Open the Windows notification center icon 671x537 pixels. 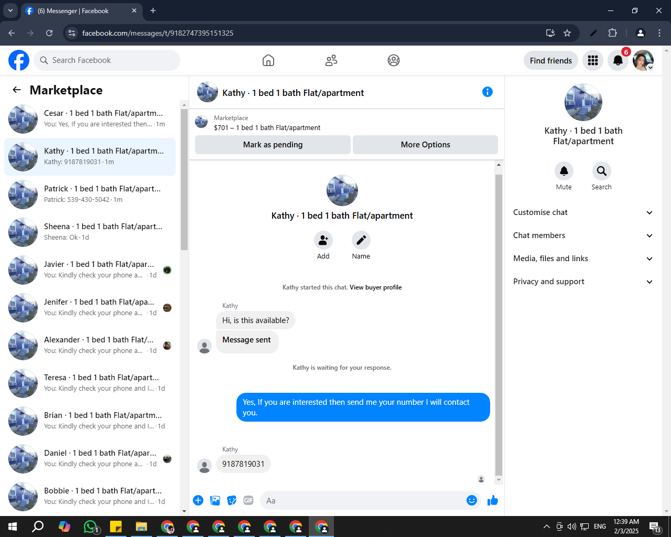pos(655,527)
